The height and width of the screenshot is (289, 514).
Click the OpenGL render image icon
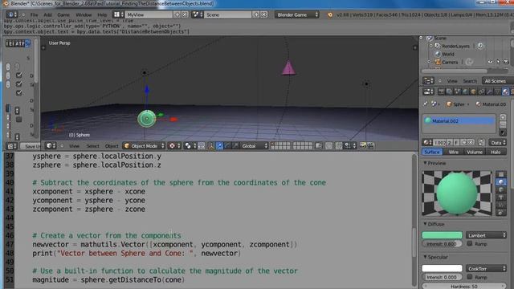363,146
